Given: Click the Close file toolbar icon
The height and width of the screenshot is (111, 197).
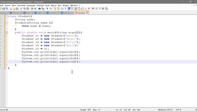Looking at the screenshot, I should (10, 9).
